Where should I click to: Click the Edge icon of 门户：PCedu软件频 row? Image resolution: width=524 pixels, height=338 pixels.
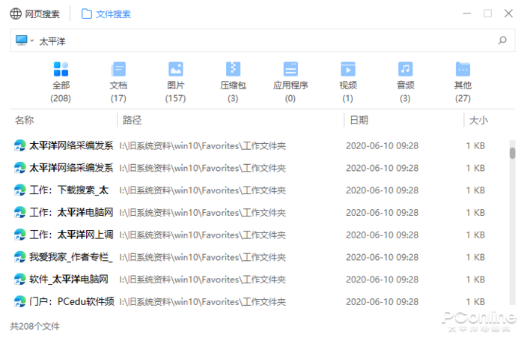[x=19, y=301]
